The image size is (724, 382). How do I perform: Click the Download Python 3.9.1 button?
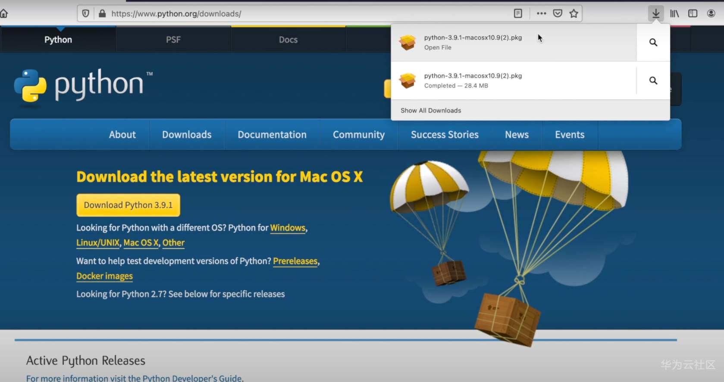128,205
